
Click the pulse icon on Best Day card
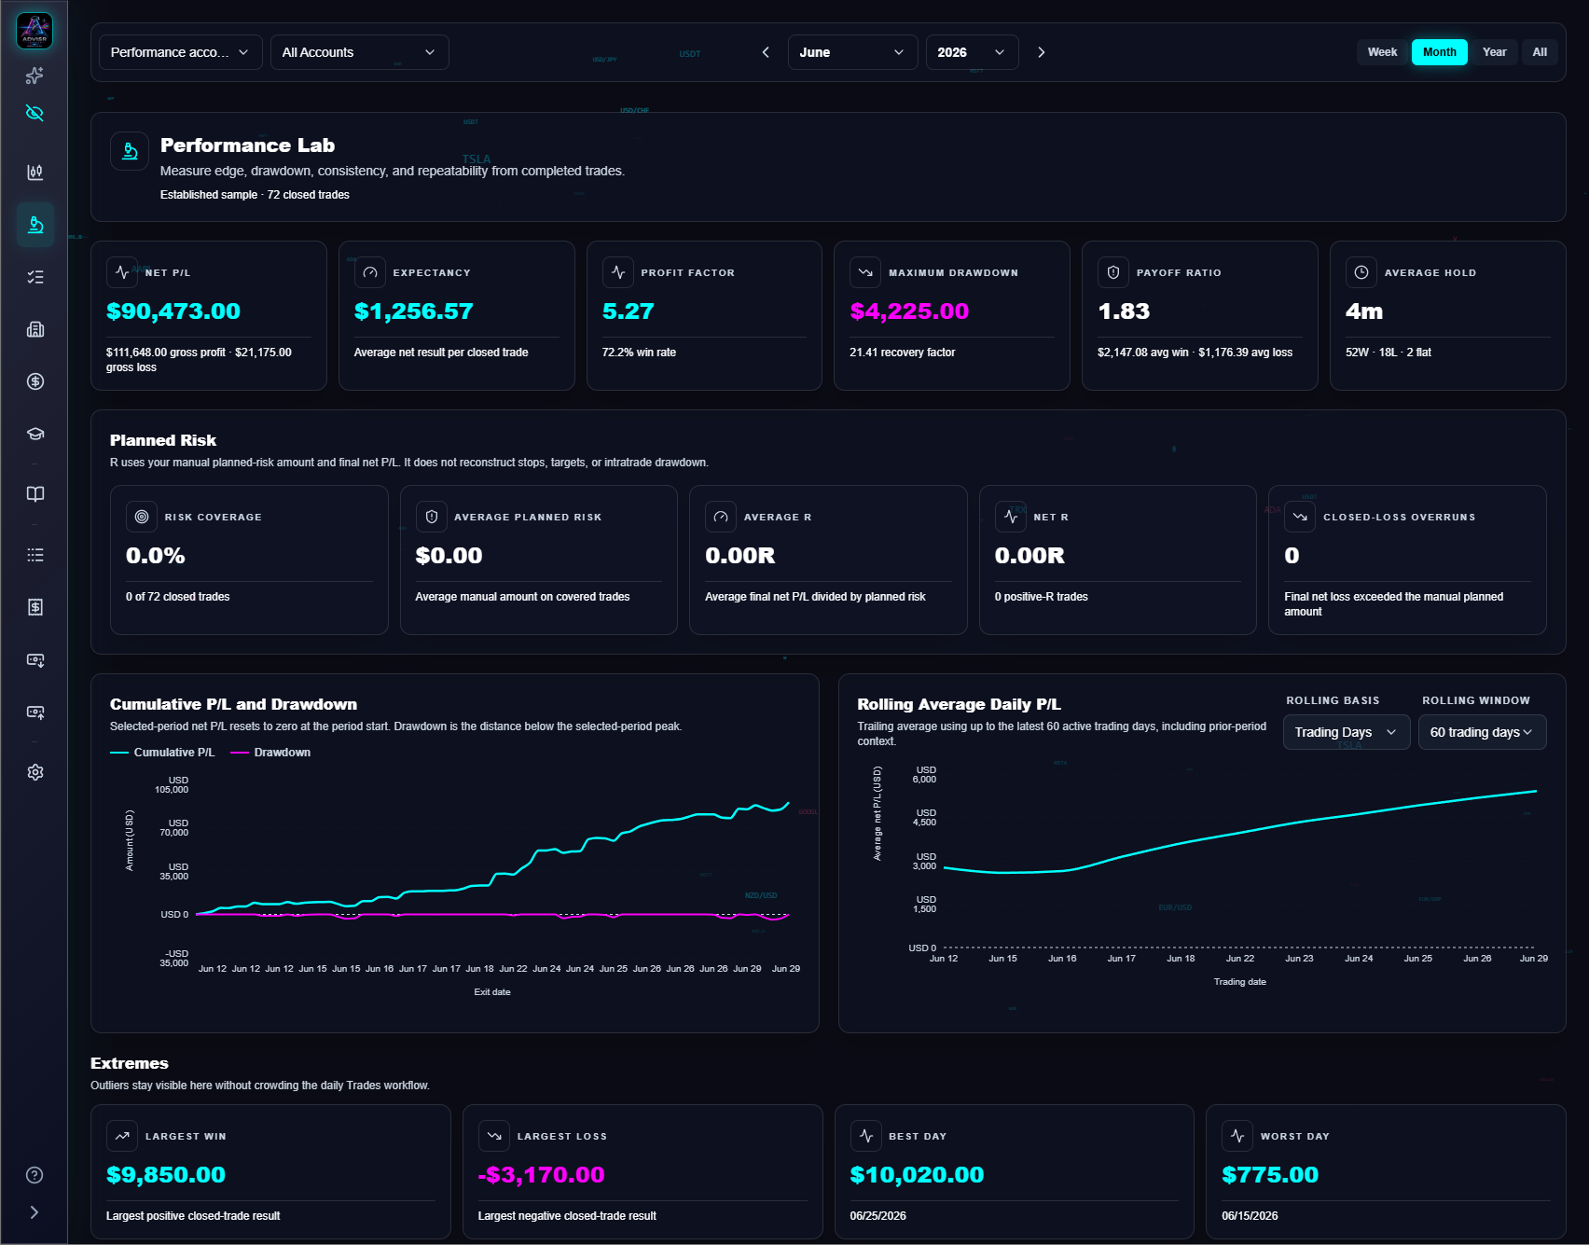pos(866,1136)
